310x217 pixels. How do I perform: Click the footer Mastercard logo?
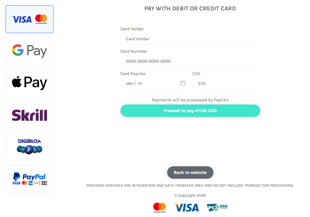pos(160,207)
